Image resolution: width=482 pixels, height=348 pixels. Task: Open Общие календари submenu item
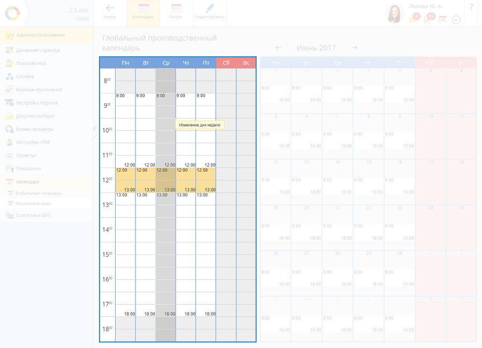46,203
